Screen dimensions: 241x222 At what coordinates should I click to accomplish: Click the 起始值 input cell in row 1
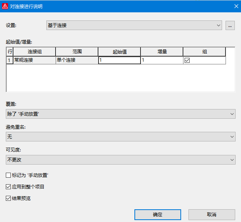[119, 60]
